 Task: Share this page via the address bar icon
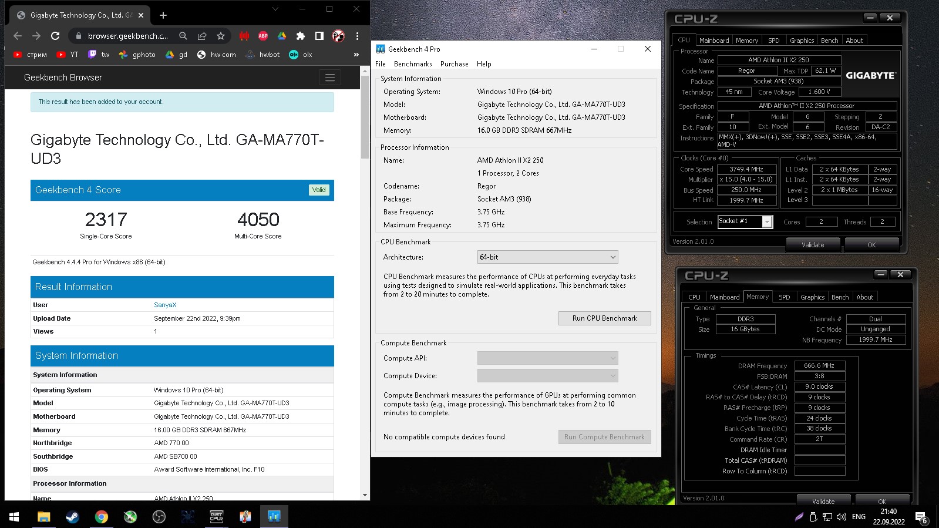pos(202,36)
